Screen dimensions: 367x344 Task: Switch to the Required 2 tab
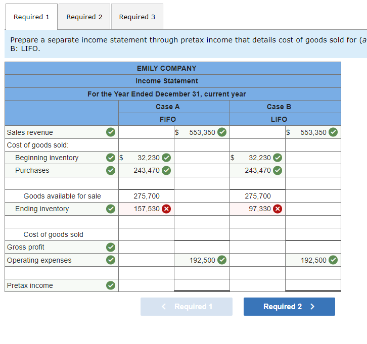tap(84, 17)
